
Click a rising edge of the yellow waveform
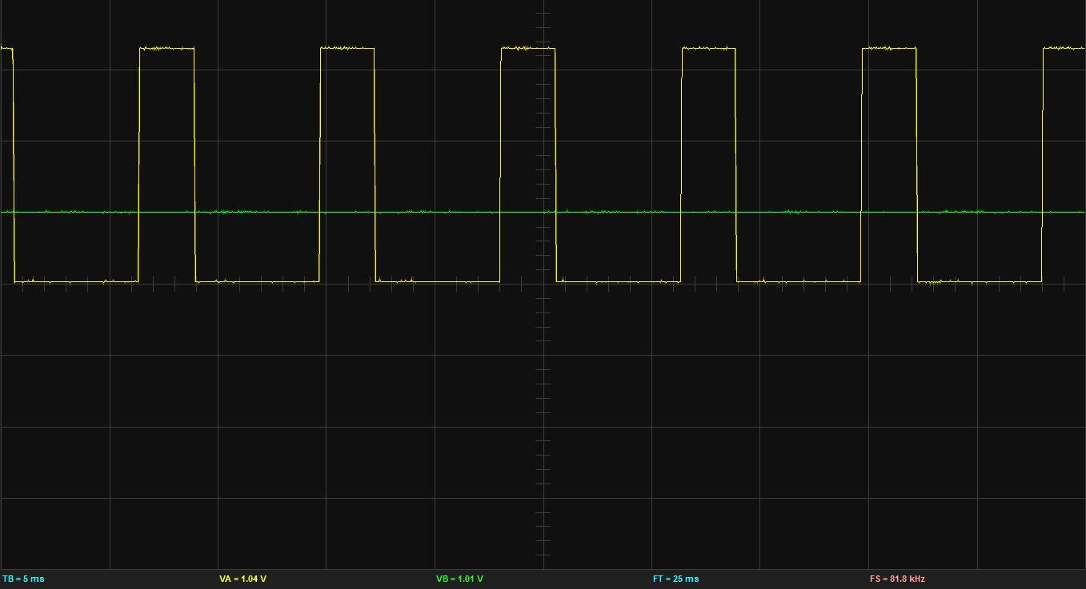point(138,160)
